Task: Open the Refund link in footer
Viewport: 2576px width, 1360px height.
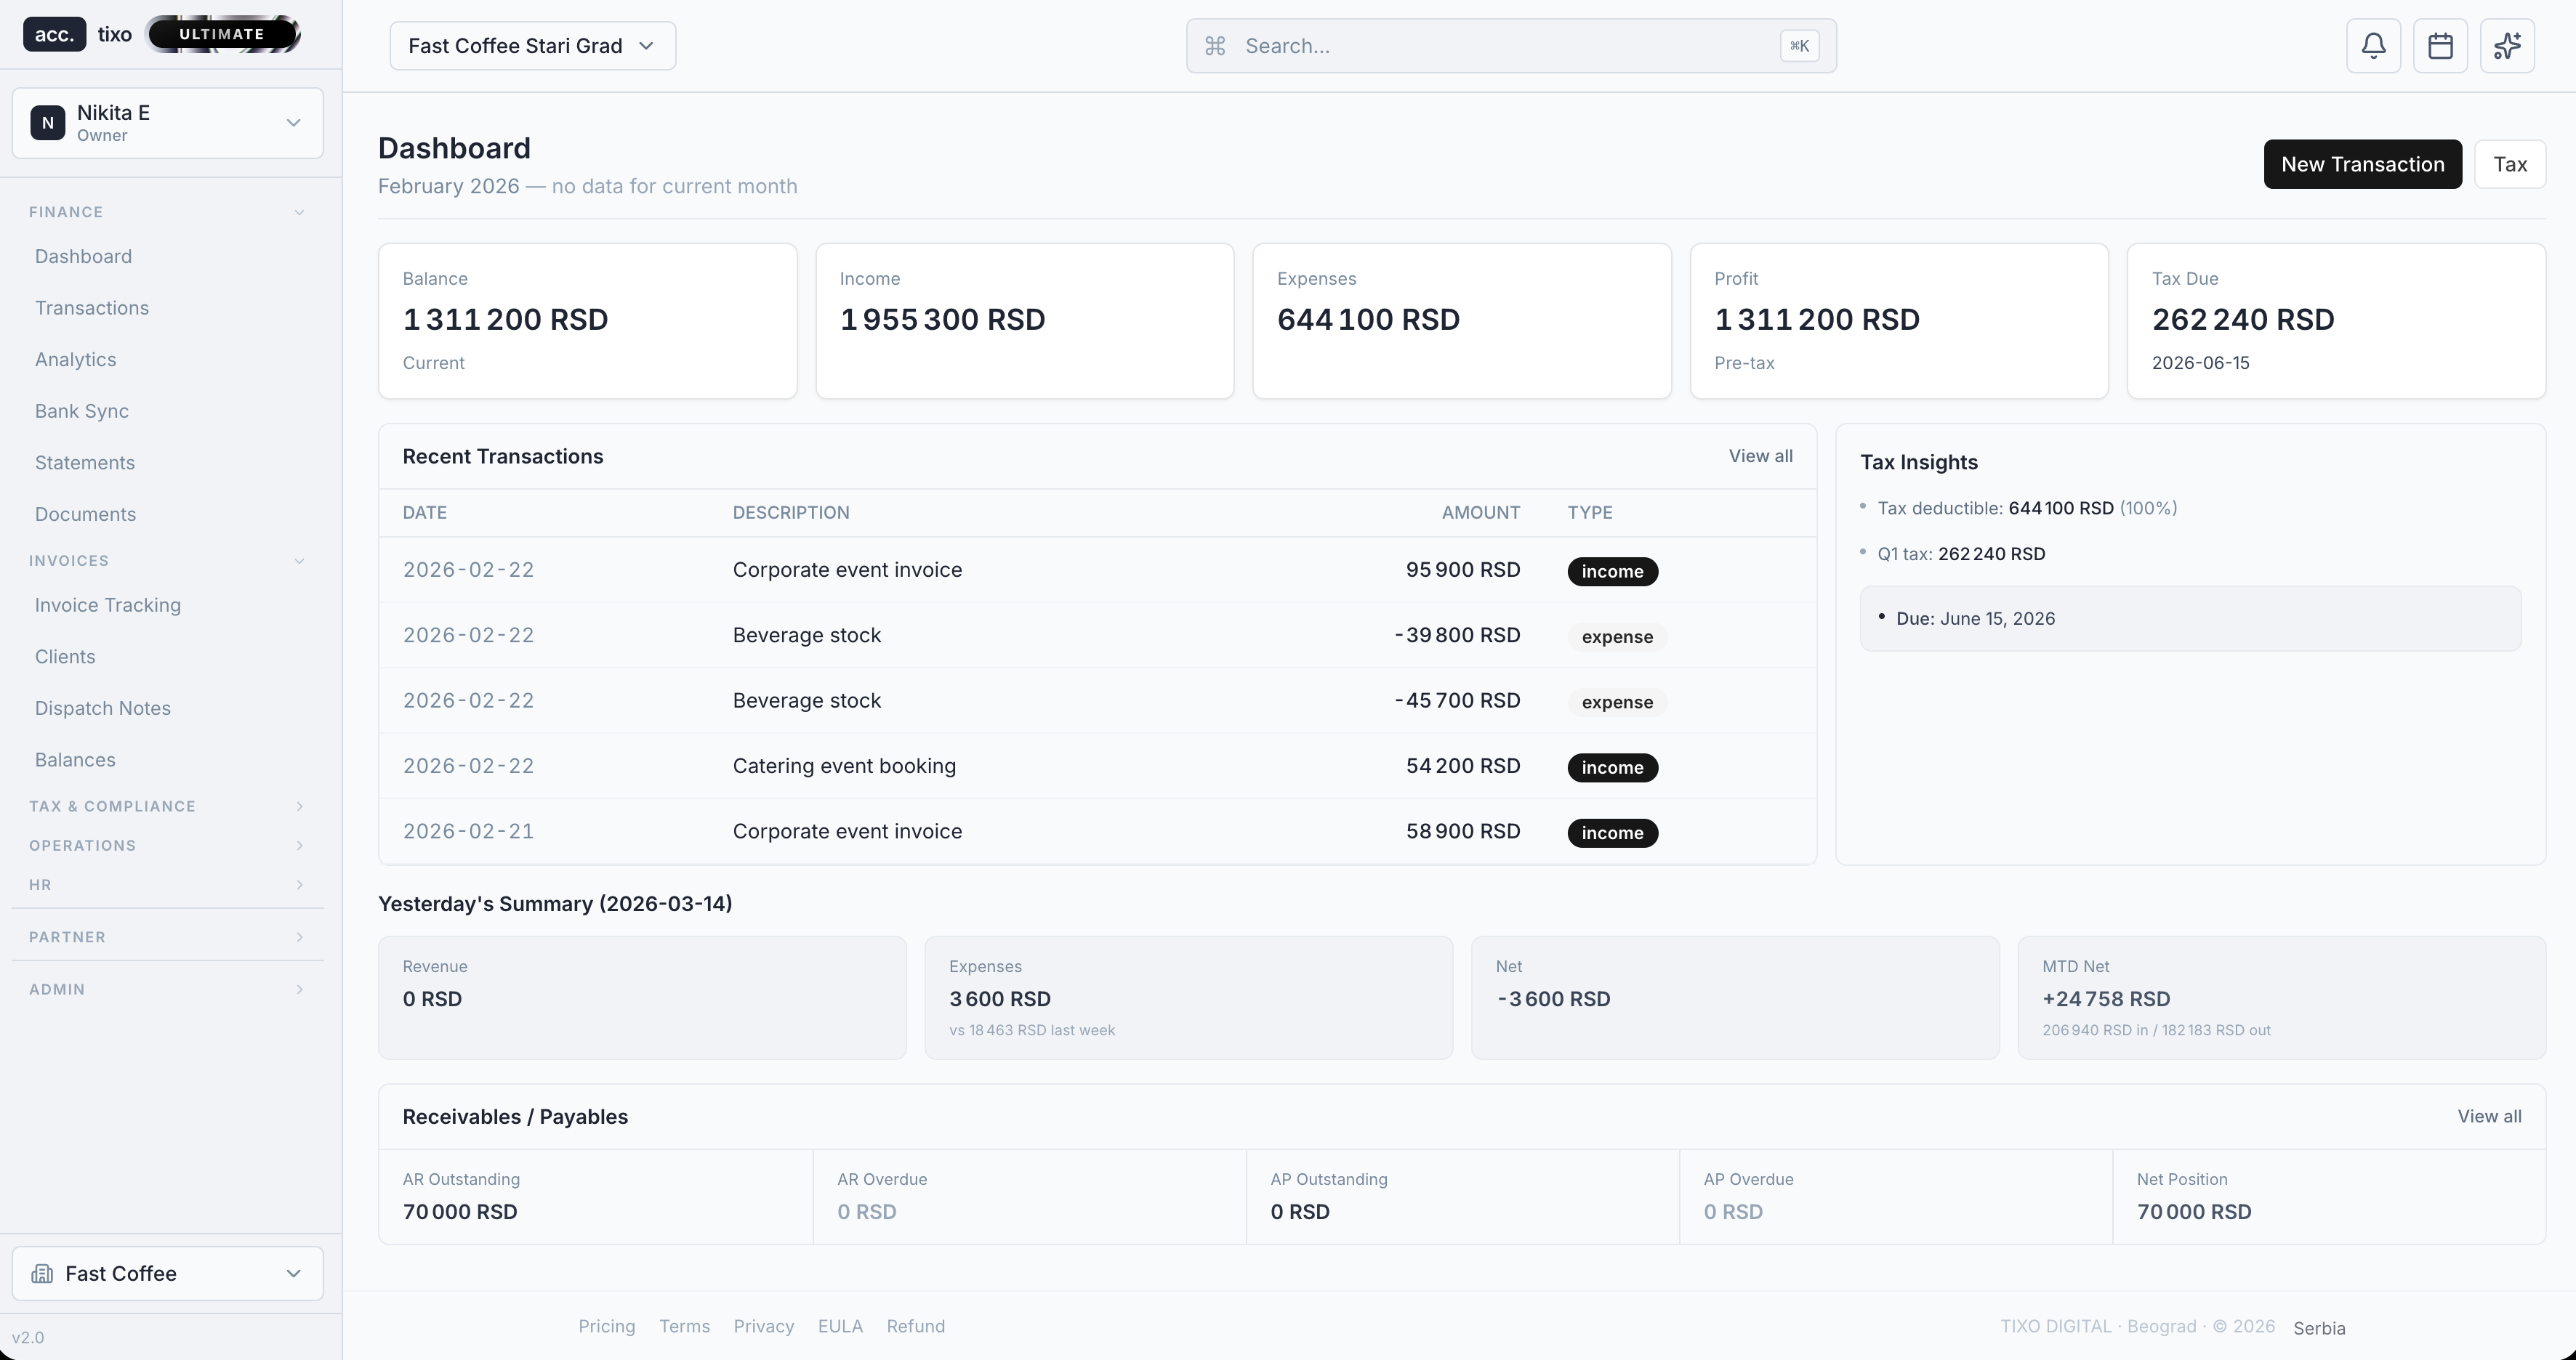Action: [x=915, y=1326]
